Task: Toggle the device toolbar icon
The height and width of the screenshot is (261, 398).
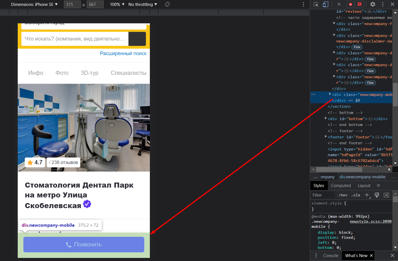Action: (325, 4)
